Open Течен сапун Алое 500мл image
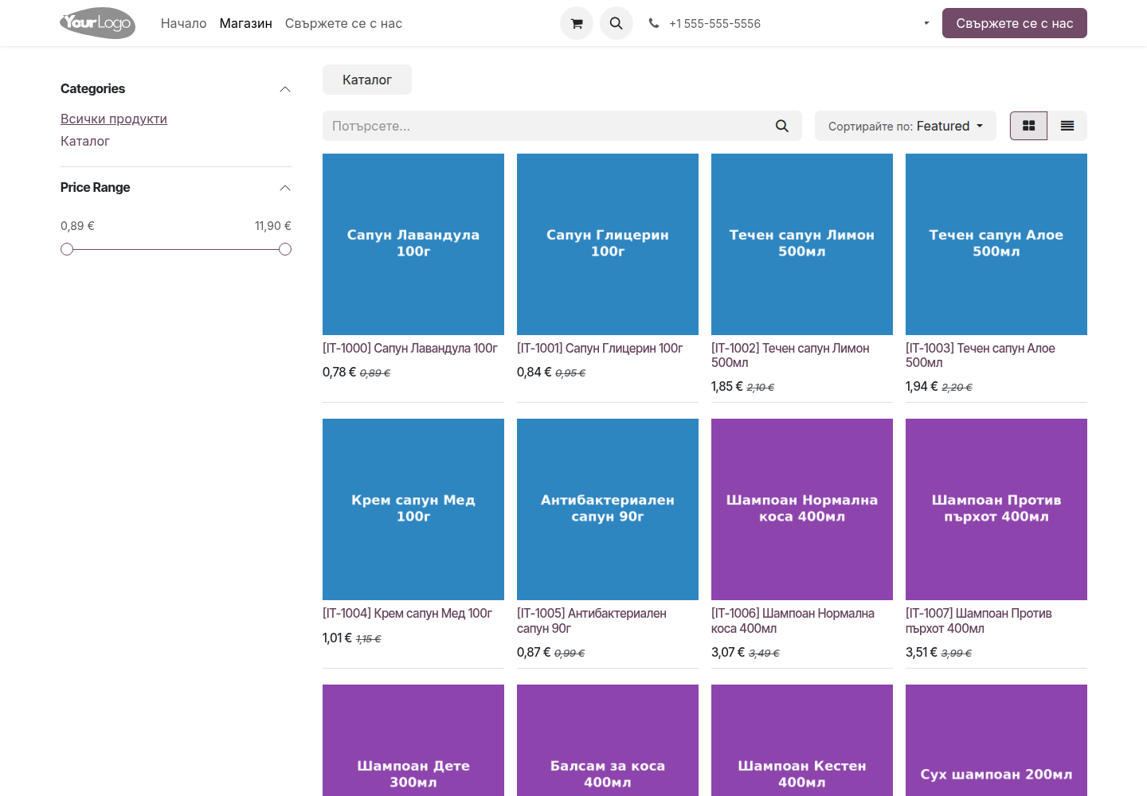 coord(996,244)
